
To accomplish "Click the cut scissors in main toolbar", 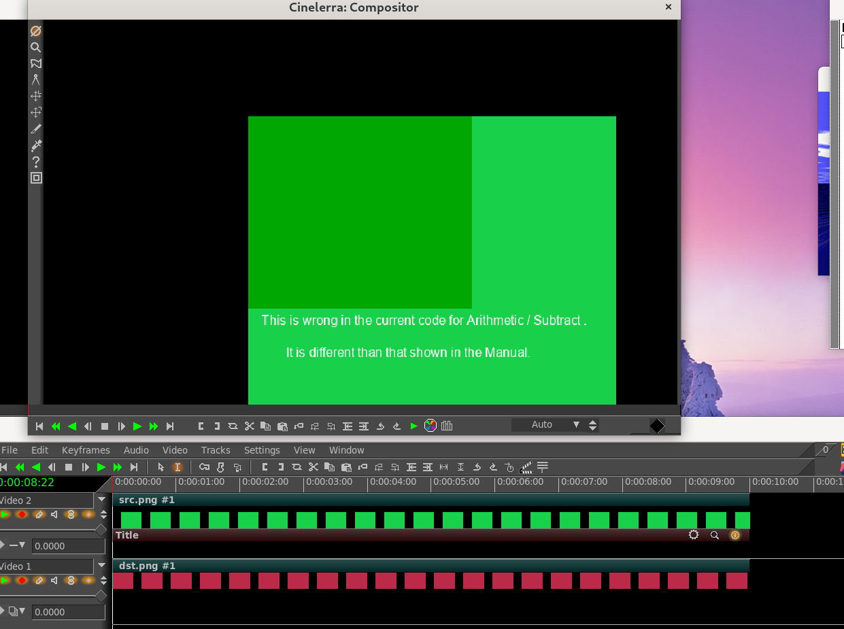I will coord(313,467).
